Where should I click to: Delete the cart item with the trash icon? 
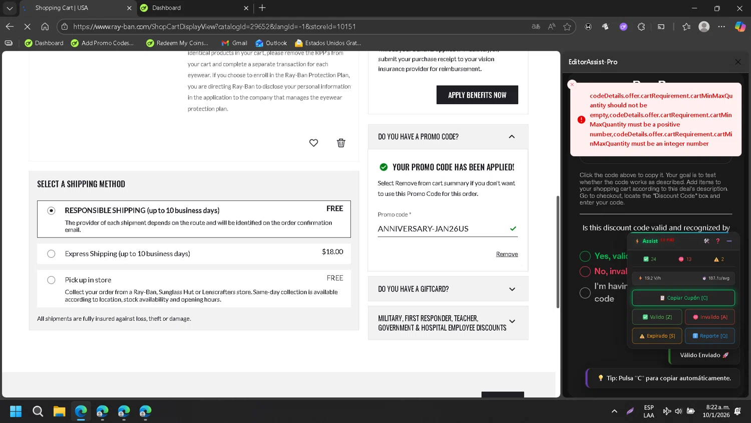(x=341, y=143)
